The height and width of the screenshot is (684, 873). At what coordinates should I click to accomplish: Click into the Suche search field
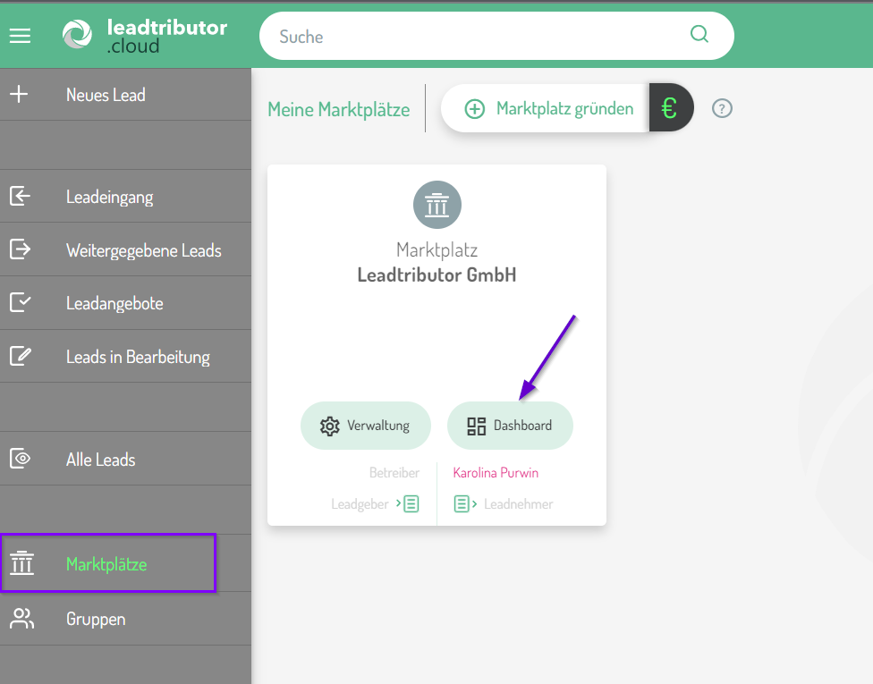point(474,37)
